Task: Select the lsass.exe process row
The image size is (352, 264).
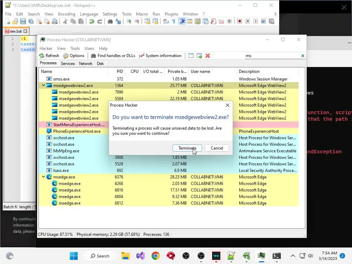Action: point(168,170)
